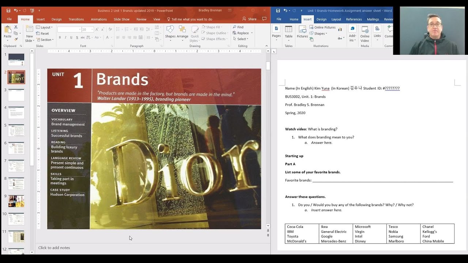The image size is (468, 263).
Task: Click the Cut scissors icon in PowerPoint
Action: click(x=16, y=27)
